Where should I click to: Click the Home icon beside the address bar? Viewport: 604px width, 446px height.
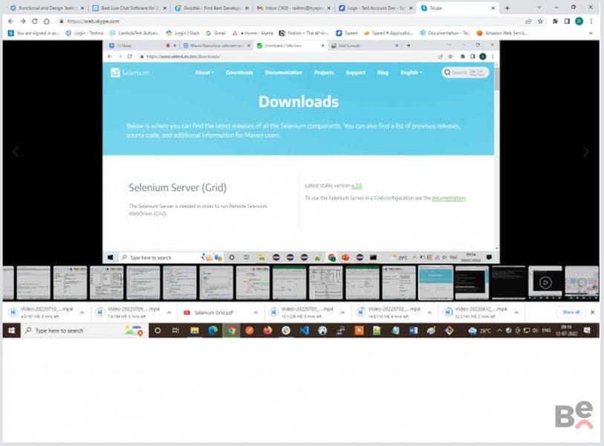pyautogui.click(x=47, y=22)
